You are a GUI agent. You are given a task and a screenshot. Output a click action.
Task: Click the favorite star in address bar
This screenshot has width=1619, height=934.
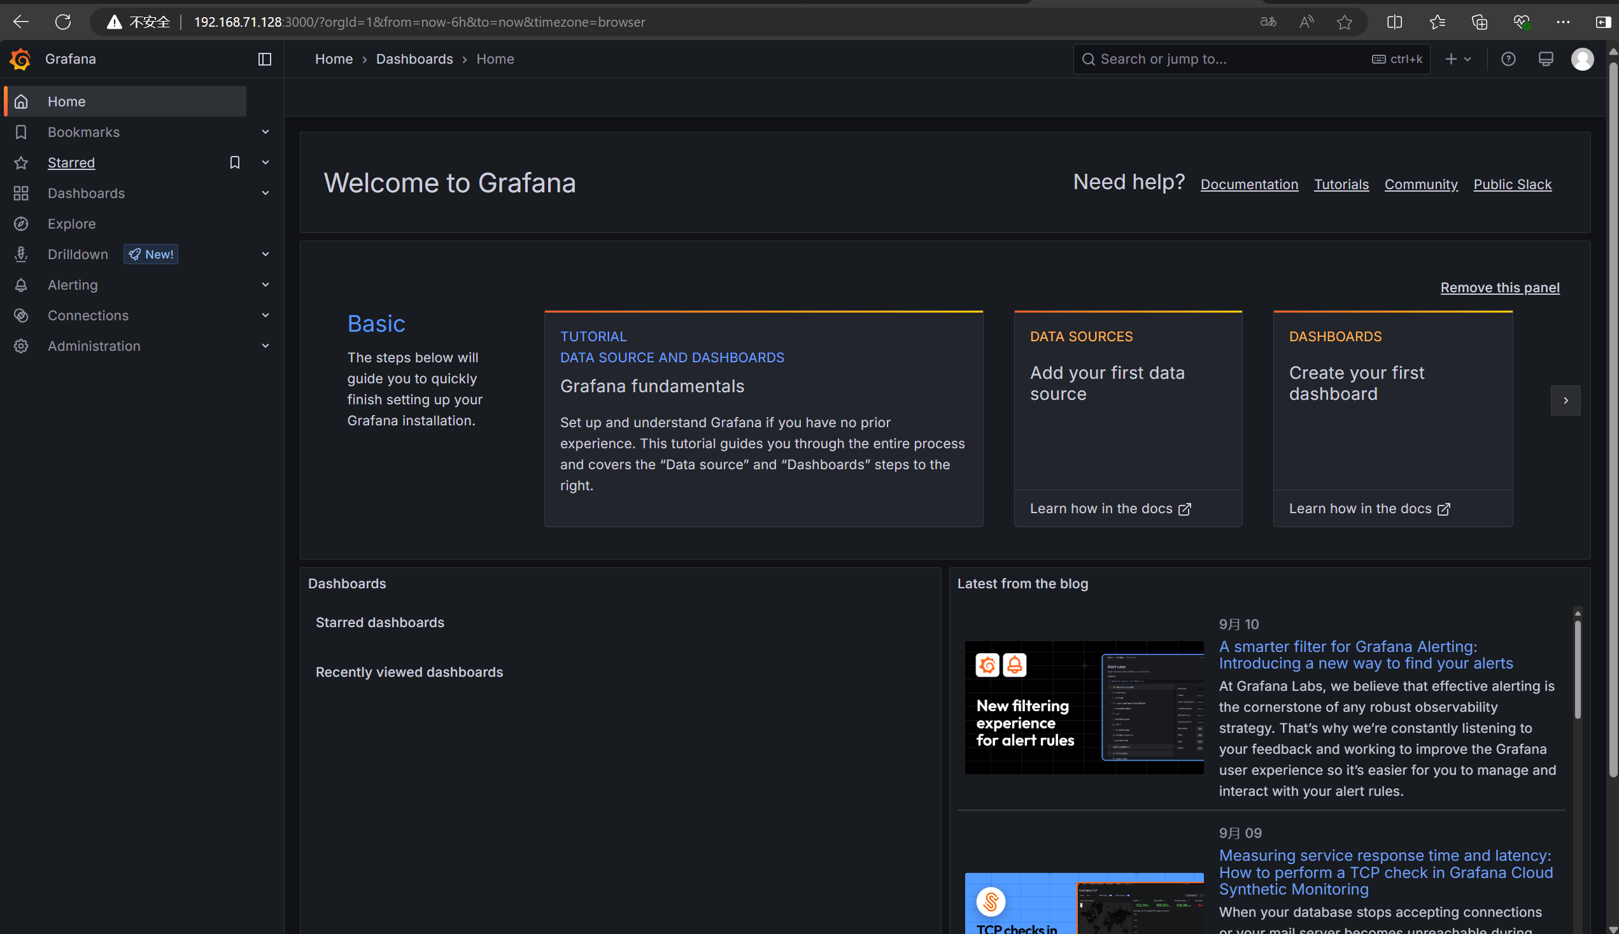click(1345, 22)
